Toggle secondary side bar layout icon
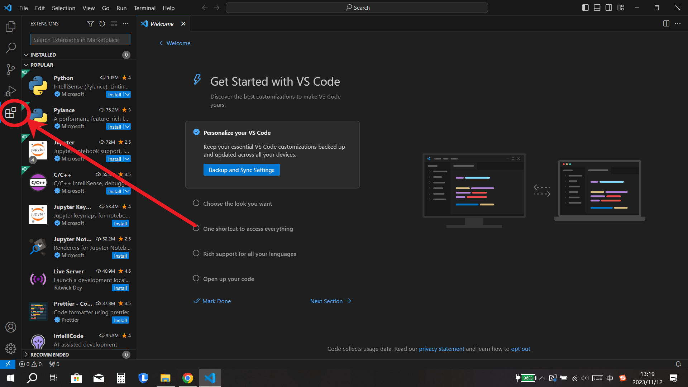This screenshot has height=387, width=688. pos(609,8)
